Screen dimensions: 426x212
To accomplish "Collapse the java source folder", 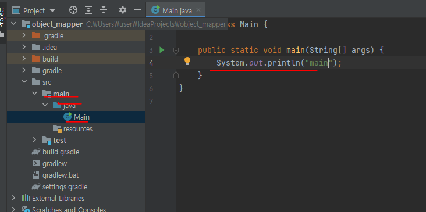I will click(45, 105).
